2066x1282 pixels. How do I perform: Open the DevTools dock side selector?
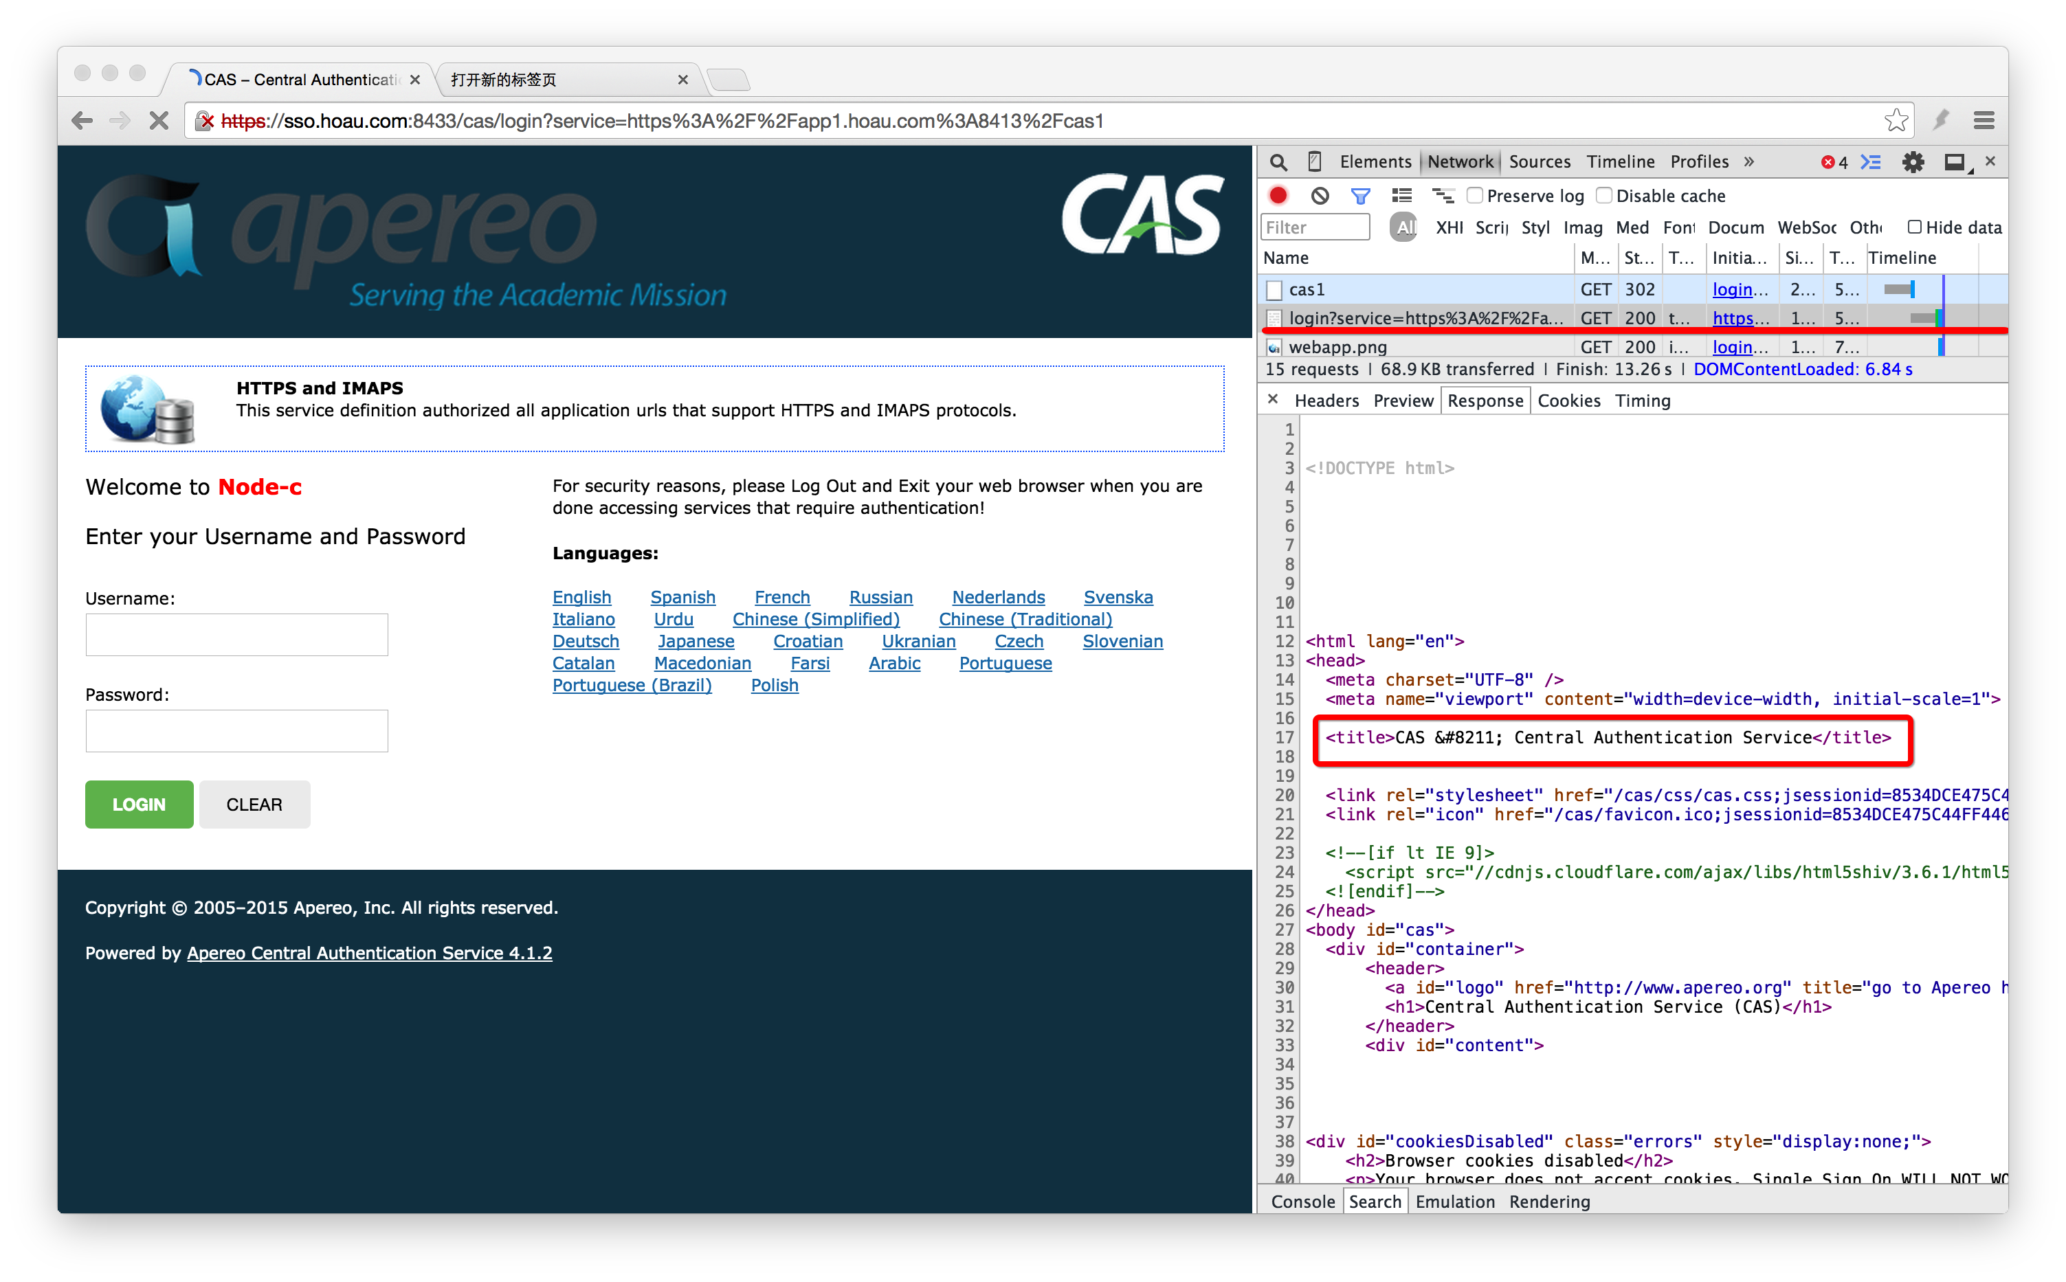pos(1956,162)
